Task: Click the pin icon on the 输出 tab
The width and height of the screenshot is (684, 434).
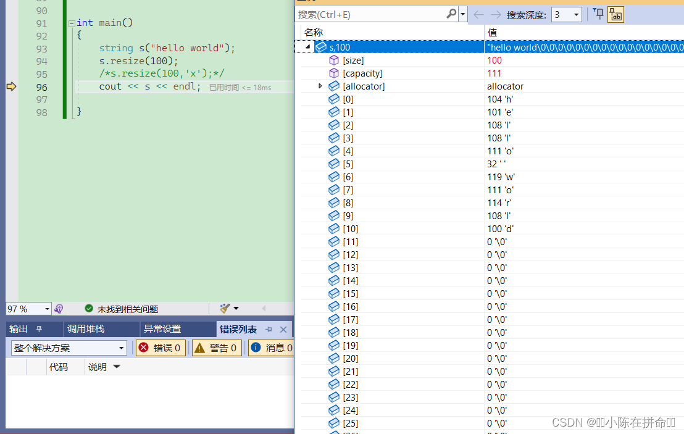Action: (40, 329)
